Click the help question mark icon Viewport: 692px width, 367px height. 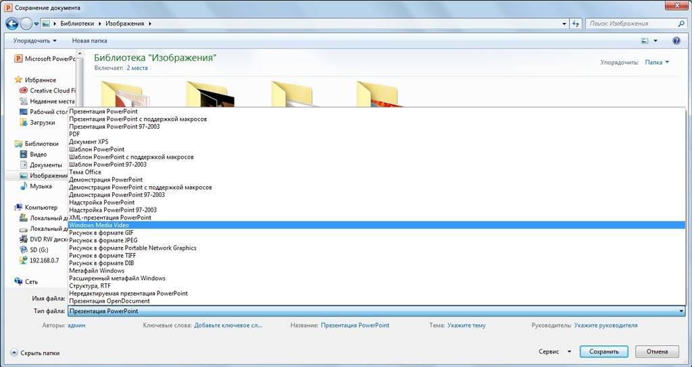click(x=676, y=41)
